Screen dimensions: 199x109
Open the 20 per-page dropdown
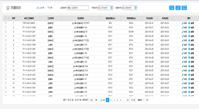pyautogui.click(x=92, y=100)
